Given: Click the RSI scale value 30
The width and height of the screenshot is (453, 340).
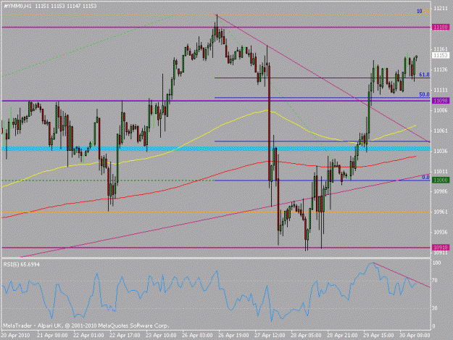Looking at the screenshot, I should (436, 308).
